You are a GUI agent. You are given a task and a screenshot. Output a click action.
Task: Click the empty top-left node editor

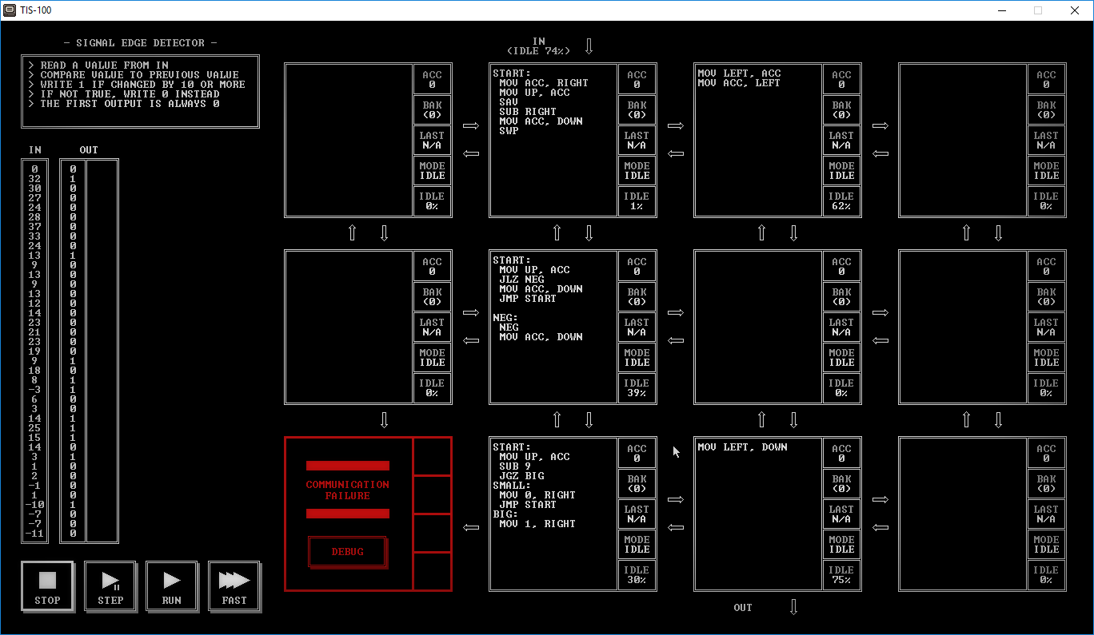(349, 140)
